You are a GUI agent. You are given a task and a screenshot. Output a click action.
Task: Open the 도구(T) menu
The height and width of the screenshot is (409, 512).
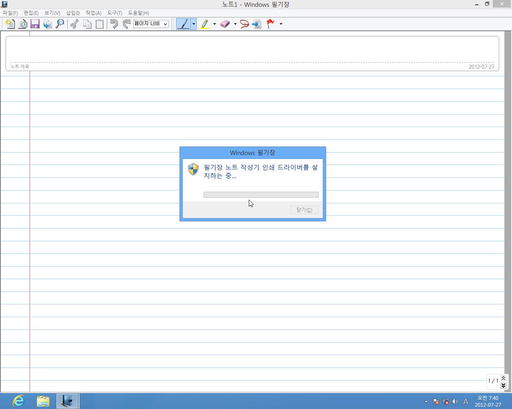click(115, 13)
